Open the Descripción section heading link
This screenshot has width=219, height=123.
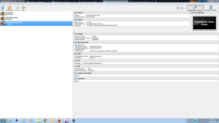click(81, 79)
